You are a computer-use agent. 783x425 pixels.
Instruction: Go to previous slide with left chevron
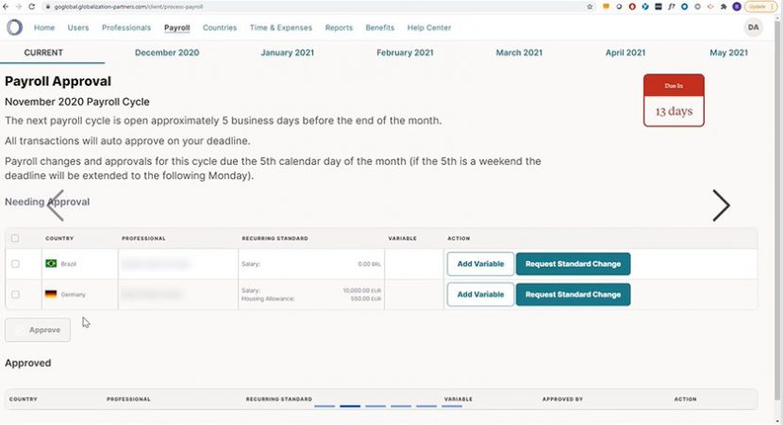56,204
